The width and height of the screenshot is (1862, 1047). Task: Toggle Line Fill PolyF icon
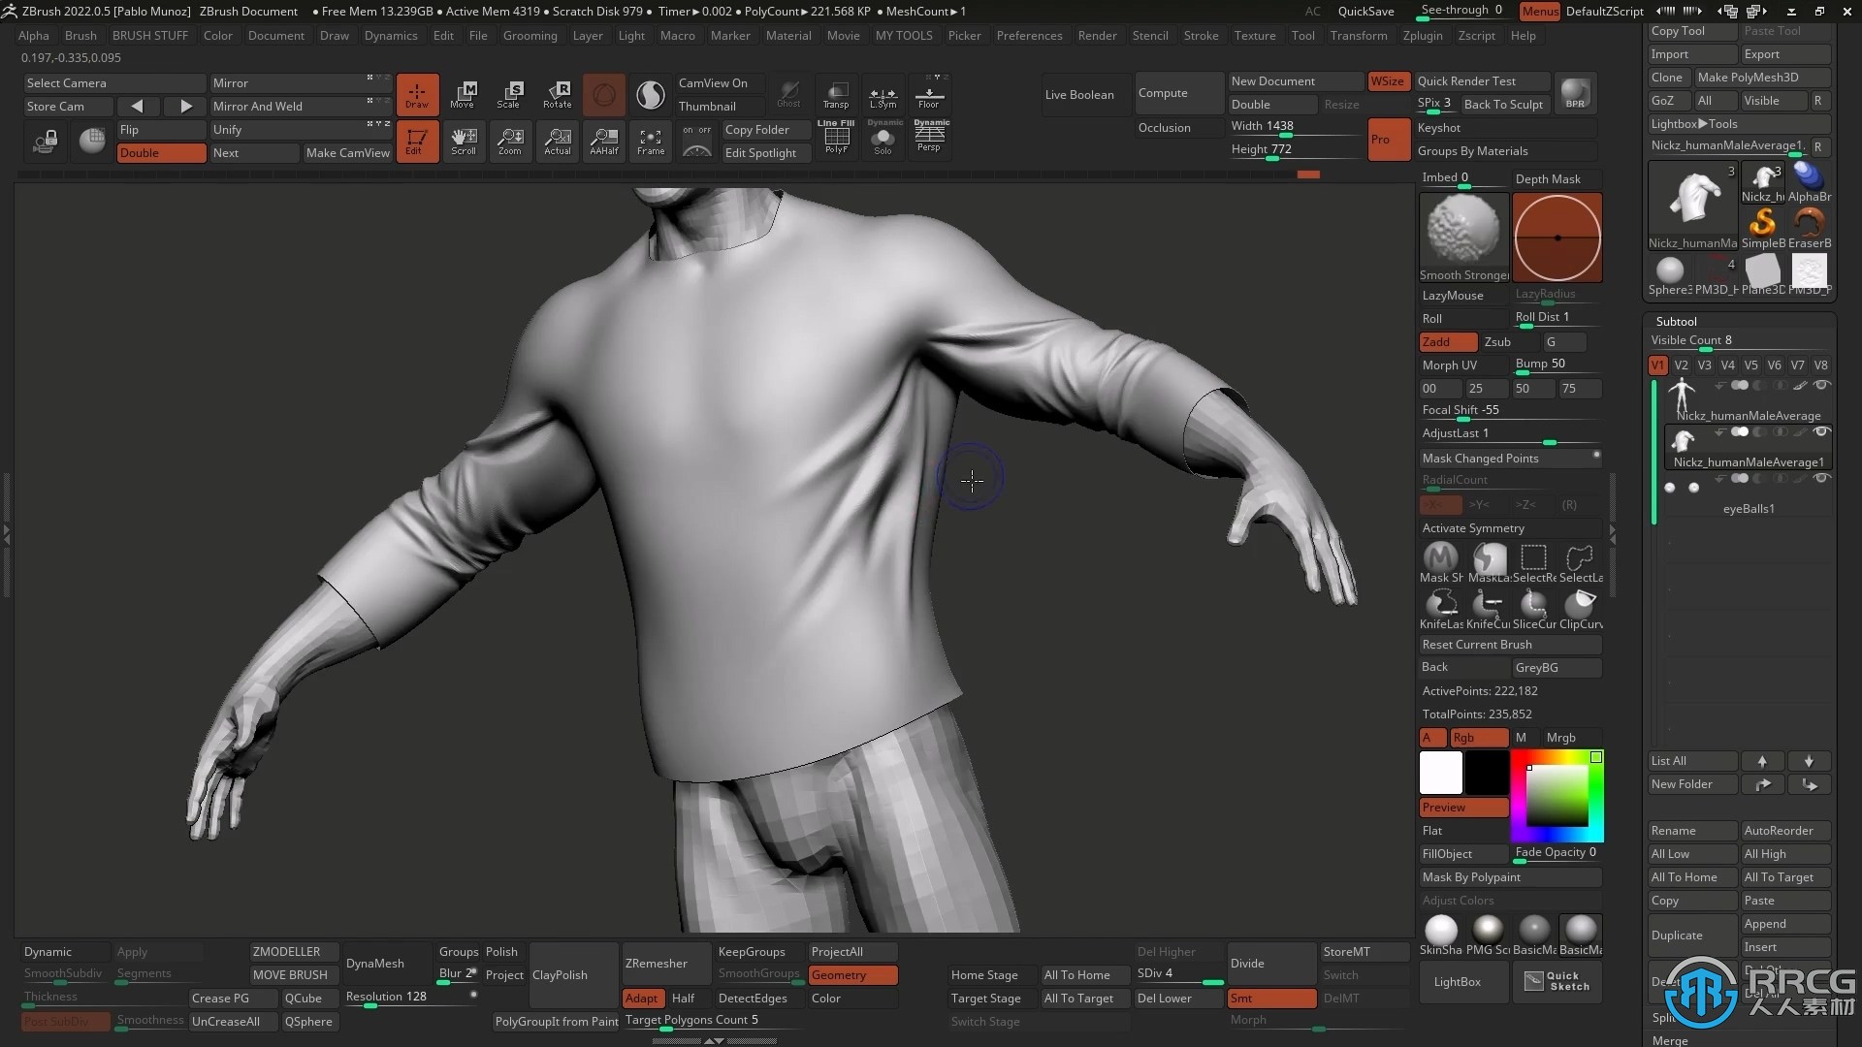pyautogui.click(x=836, y=138)
